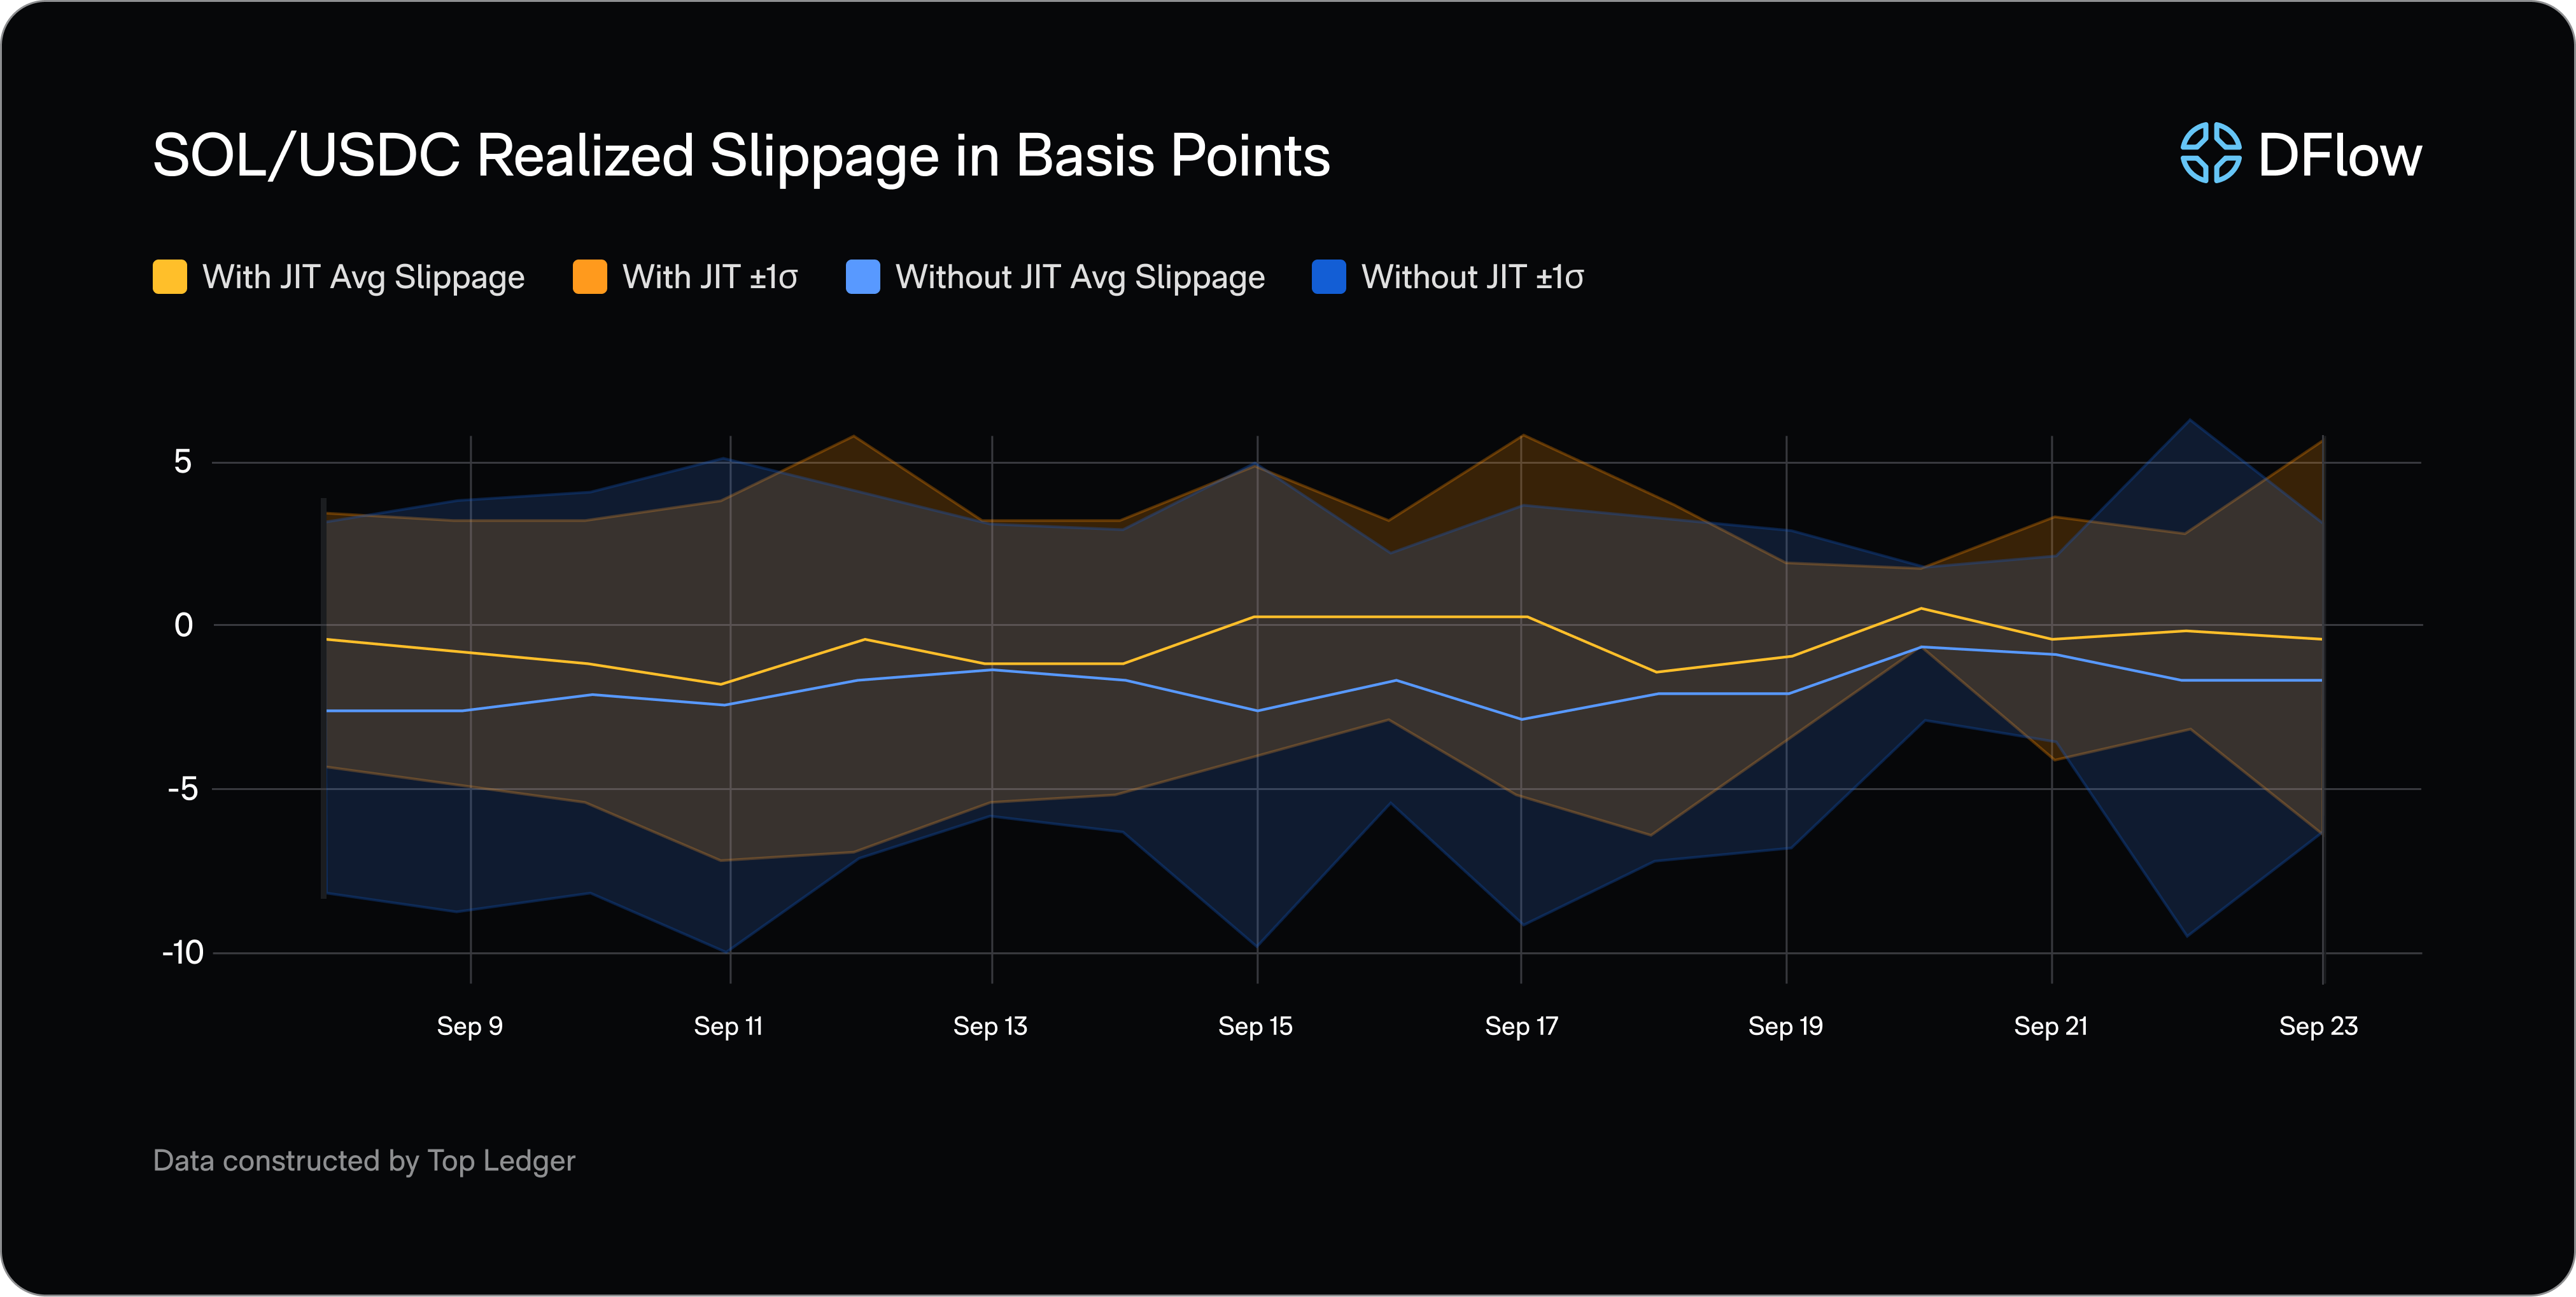Click the Sep 15 x-axis label
2576x1297 pixels.
(1255, 1026)
